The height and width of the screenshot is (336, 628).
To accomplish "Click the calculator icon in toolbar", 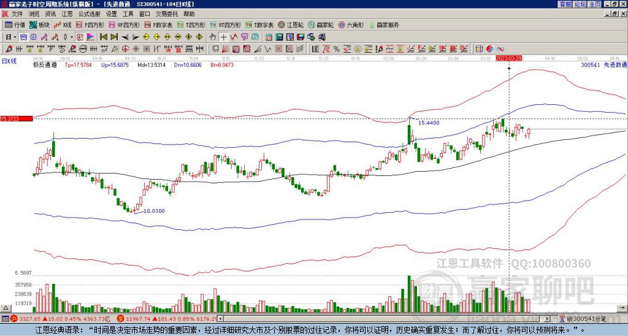I will click(279, 37).
